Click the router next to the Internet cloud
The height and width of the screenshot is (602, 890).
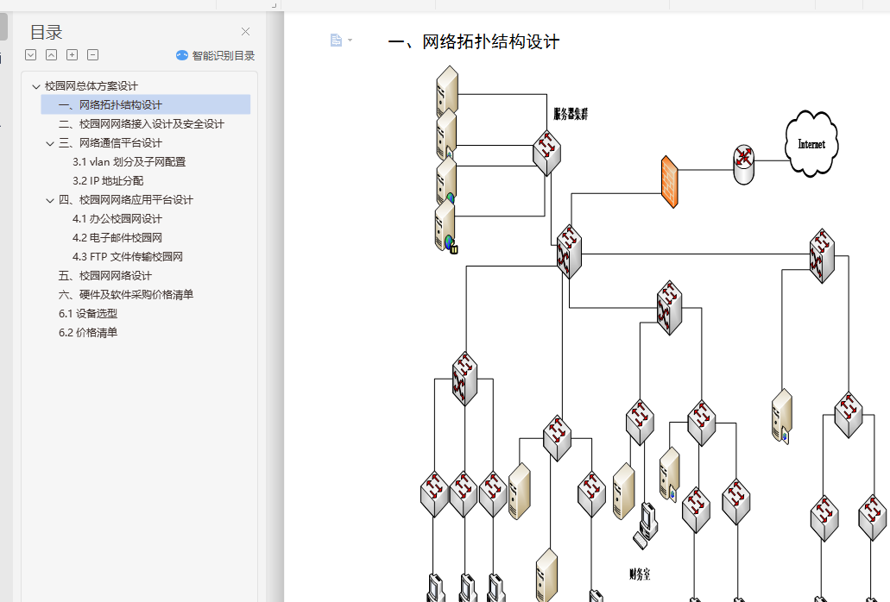coord(743,165)
